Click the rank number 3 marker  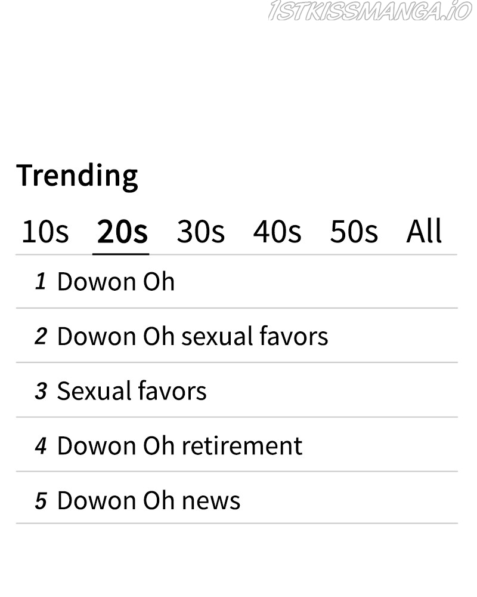[x=41, y=392]
